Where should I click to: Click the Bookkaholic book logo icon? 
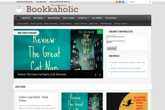(x=19, y=9)
